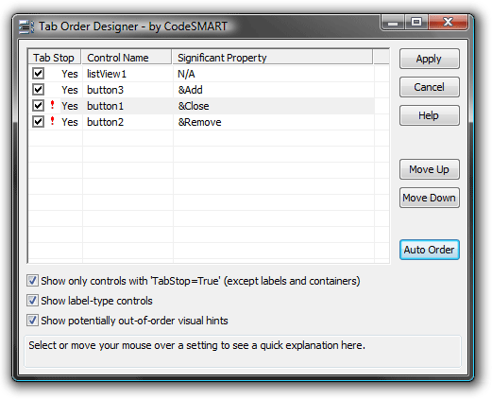The height and width of the screenshot is (400, 492).
Task: Uncheck tab stop checkbox for listView1
Action: (39, 74)
